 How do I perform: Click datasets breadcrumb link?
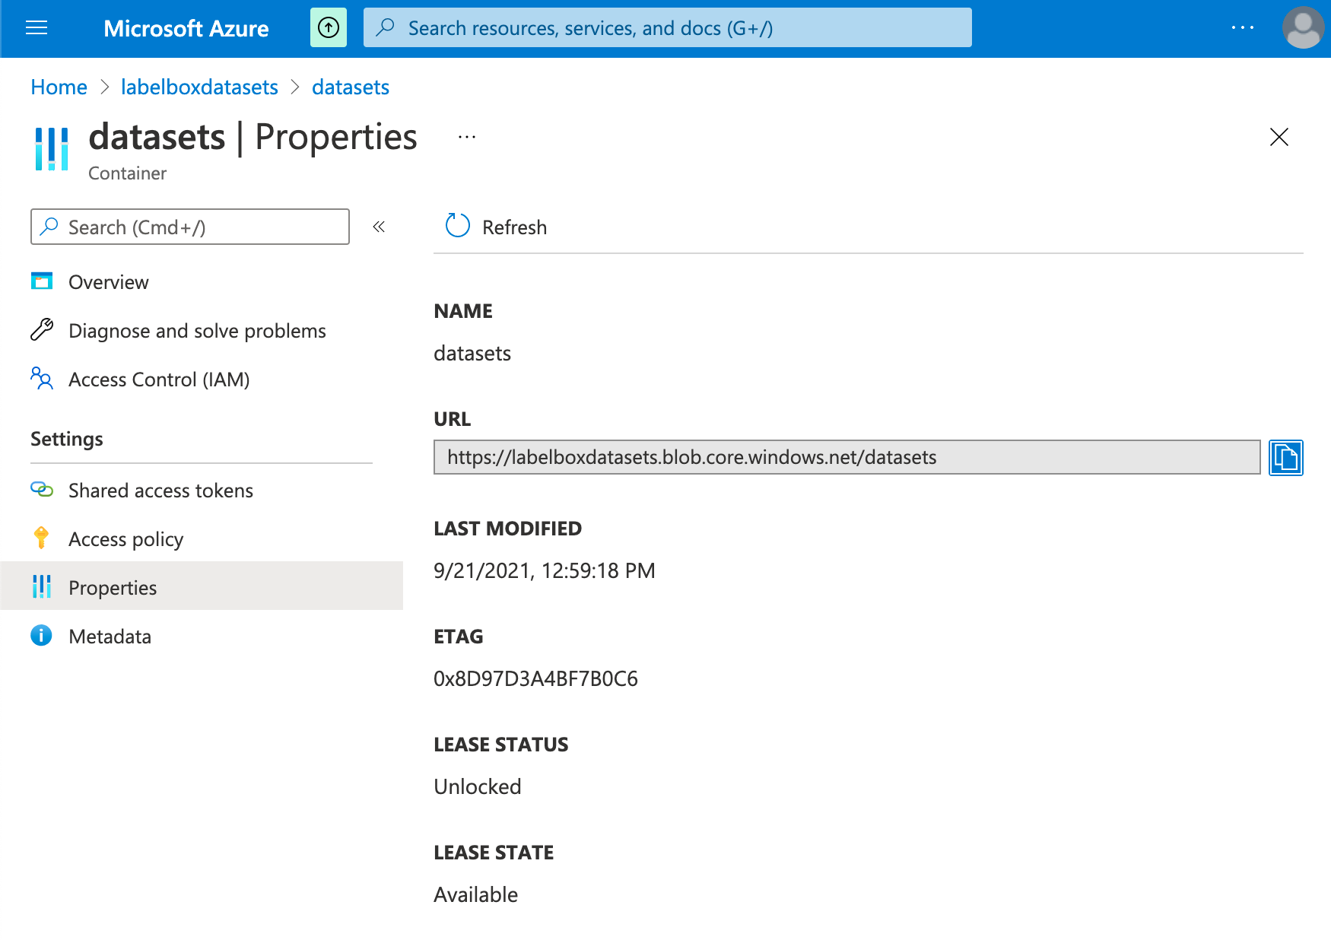tap(351, 87)
